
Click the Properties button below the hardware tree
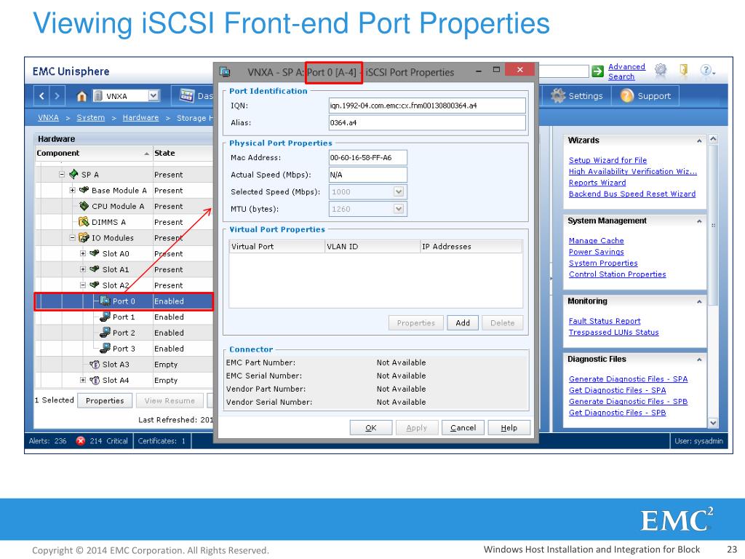pyautogui.click(x=105, y=401)
